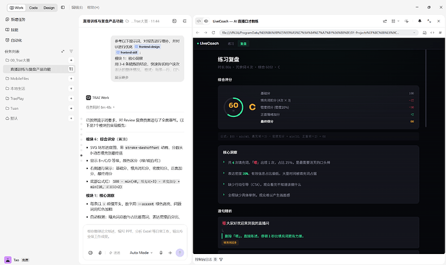Click the sparkle enhance button in input
Screen dimensions: 446x265
[114, 253]
